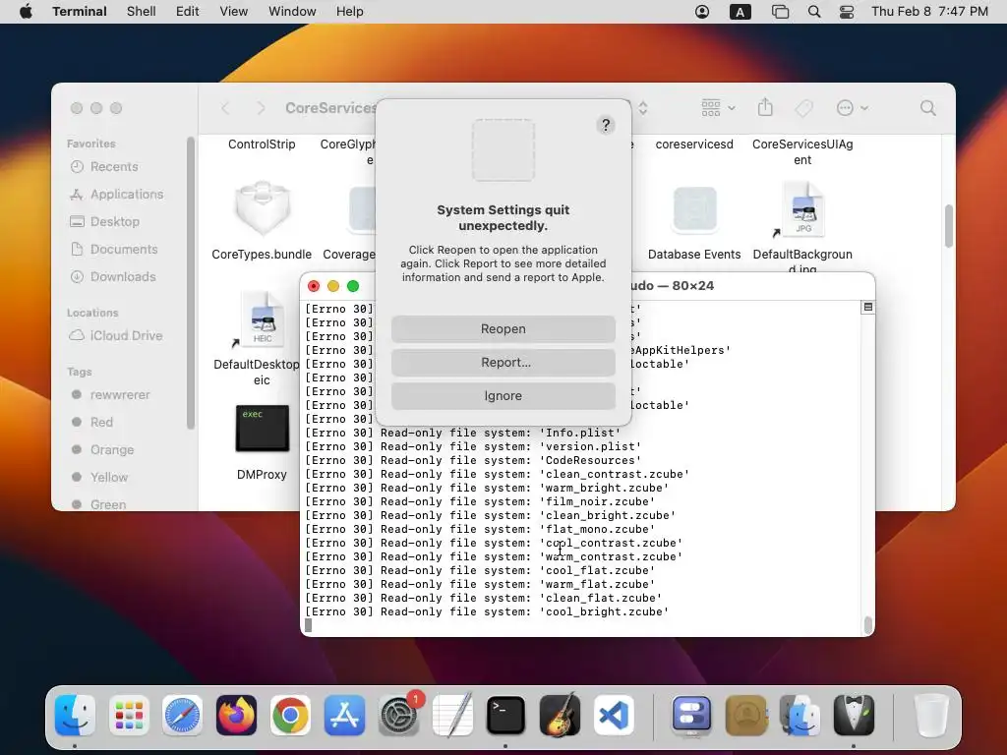Screen dimensions: 1007x755
Task: Open Firefox from the Dock
Action: [236, 715]
